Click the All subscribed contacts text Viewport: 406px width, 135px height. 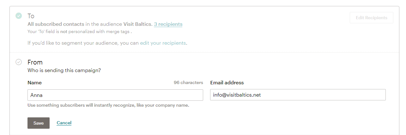click(56, 24)
